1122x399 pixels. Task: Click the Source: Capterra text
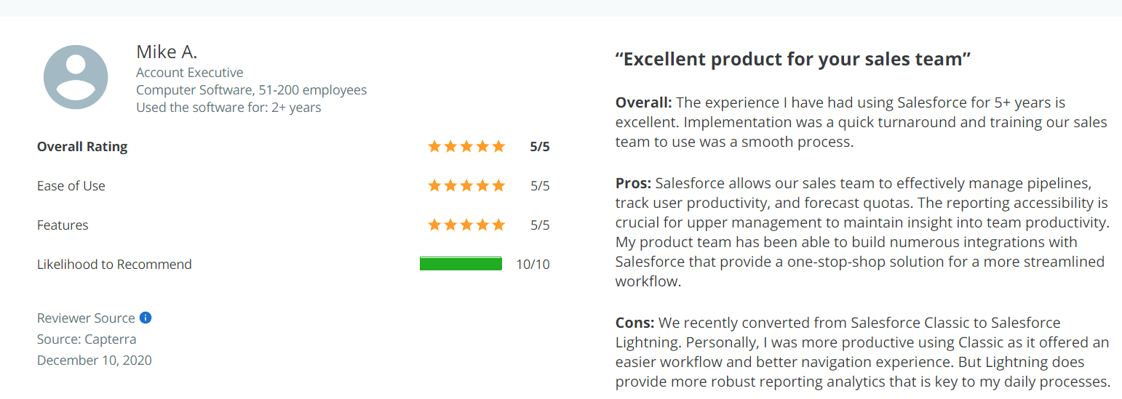pyautogui.click(x=87, y=339)
